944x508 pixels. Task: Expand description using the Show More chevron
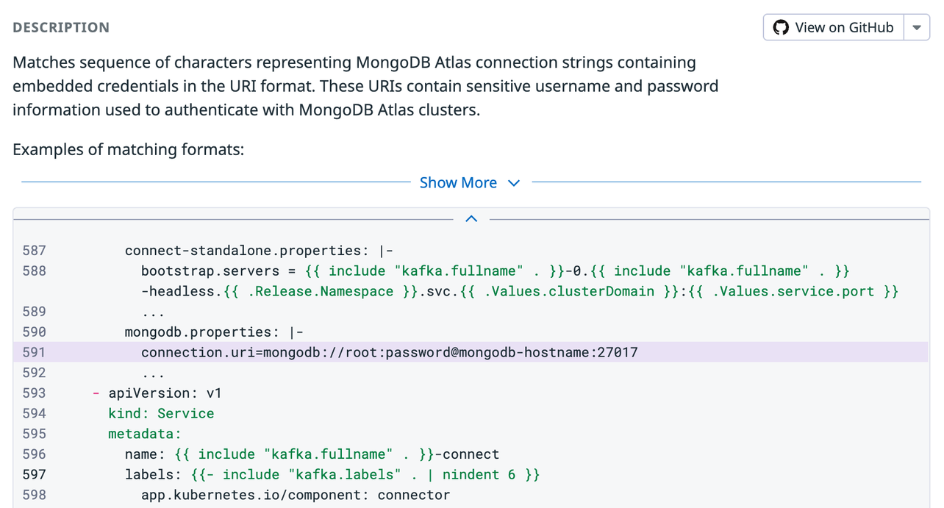pyautogui.click(x=514, y=183)
